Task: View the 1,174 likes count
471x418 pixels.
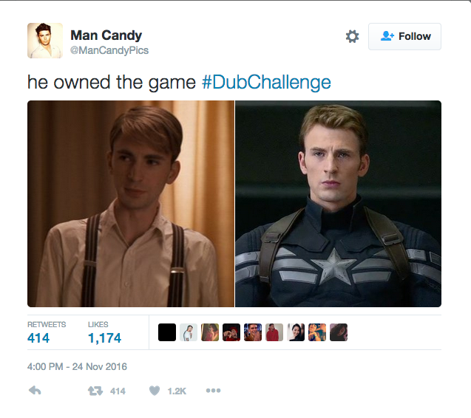Action: [104, 338]
